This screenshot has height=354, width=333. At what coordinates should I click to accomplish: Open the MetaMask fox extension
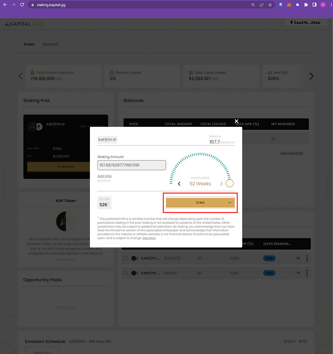click(x=289, y=5)
